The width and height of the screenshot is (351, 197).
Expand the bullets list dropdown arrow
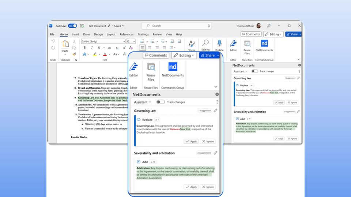(x=147, y=41)
